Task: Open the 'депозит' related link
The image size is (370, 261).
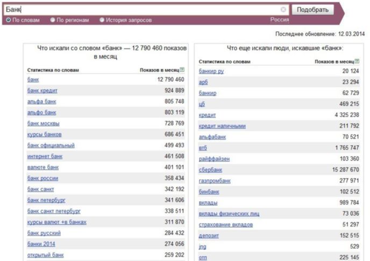Action: pos(209,236)
